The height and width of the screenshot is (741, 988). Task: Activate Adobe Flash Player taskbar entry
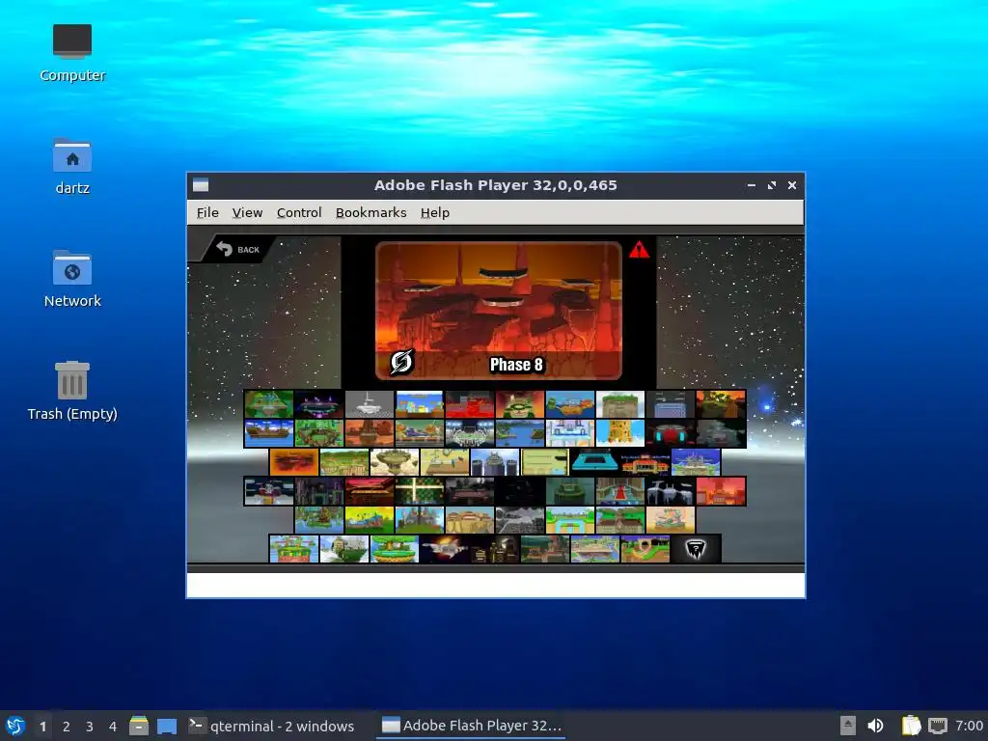click(x=471, y=726)
